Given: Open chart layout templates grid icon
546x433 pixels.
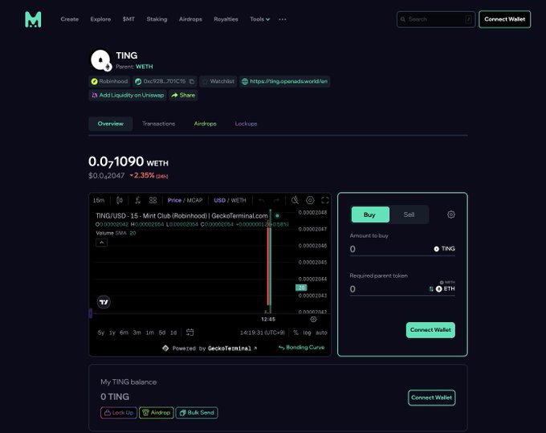Looking at the screenshot, I should (153, 200).
